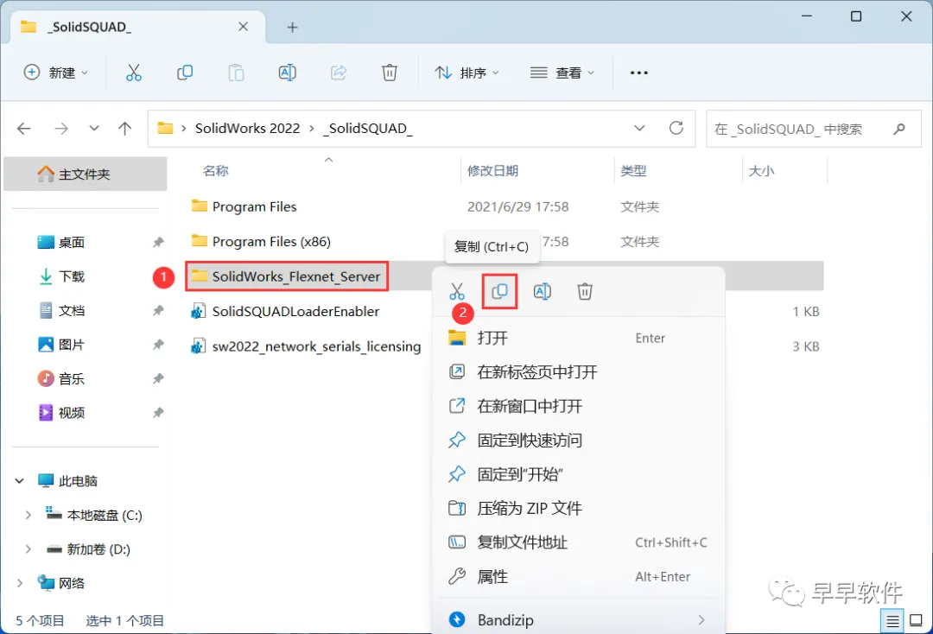Unpin 桌面 using its pin icon
This screenshot has width=933, height=634.
click(x=158, y=242)
